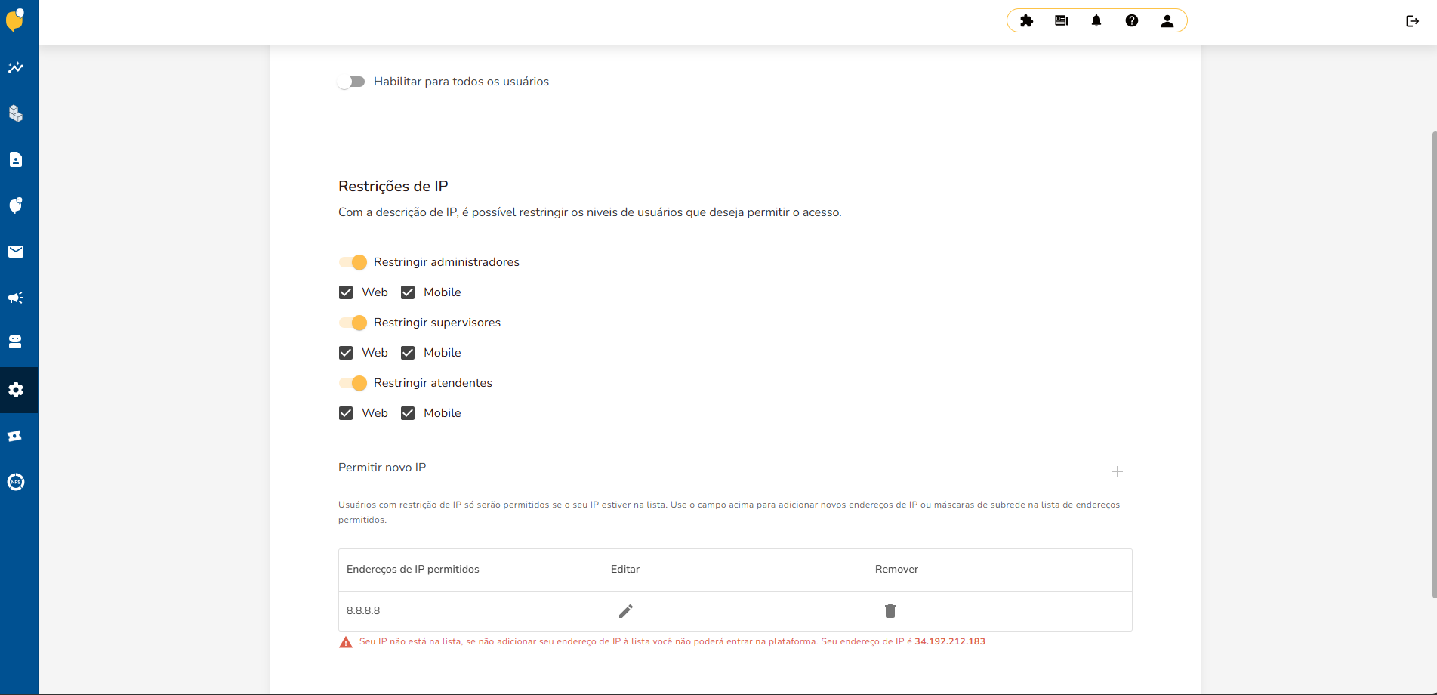Open the settings gear sidebar icon

coord(16,390)
